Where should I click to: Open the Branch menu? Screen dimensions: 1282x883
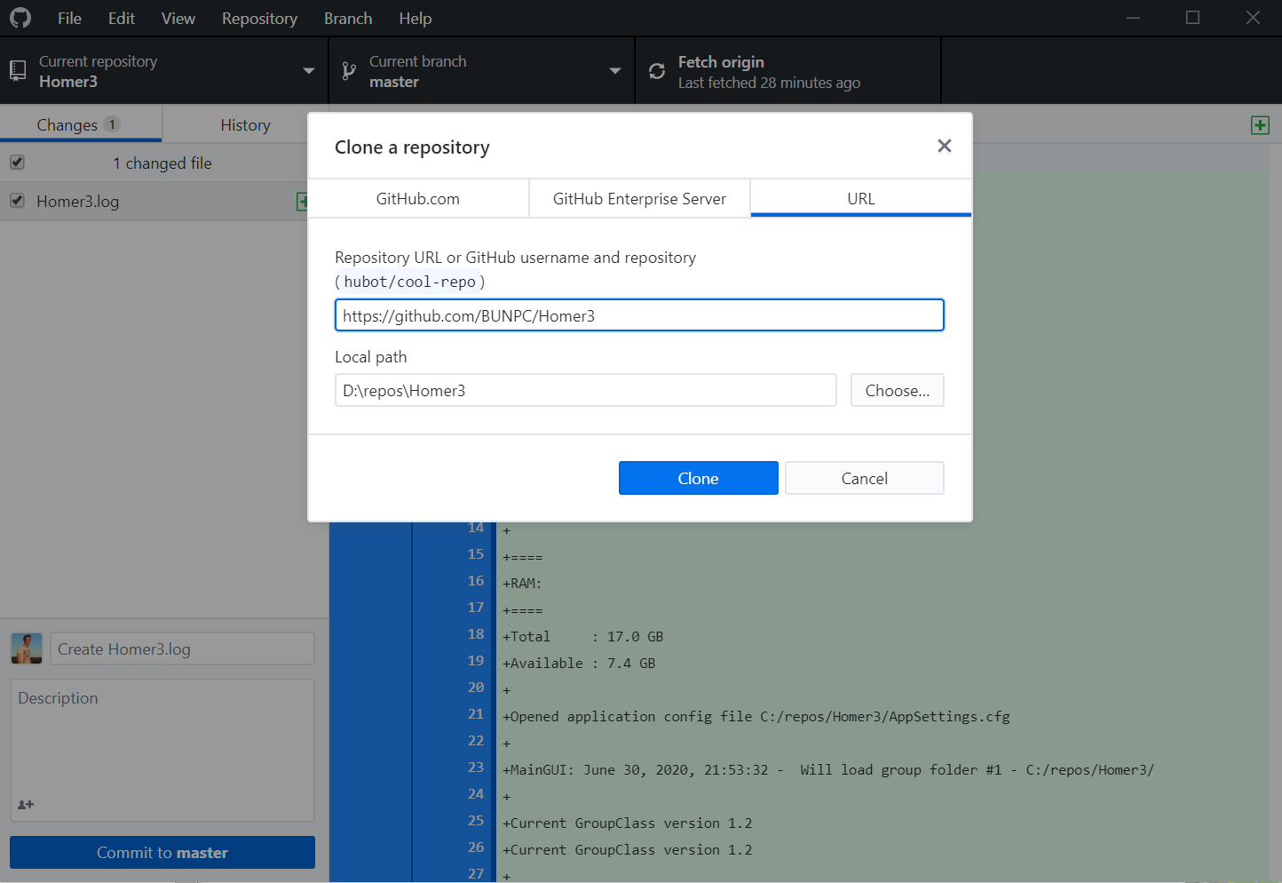(348, 18)
